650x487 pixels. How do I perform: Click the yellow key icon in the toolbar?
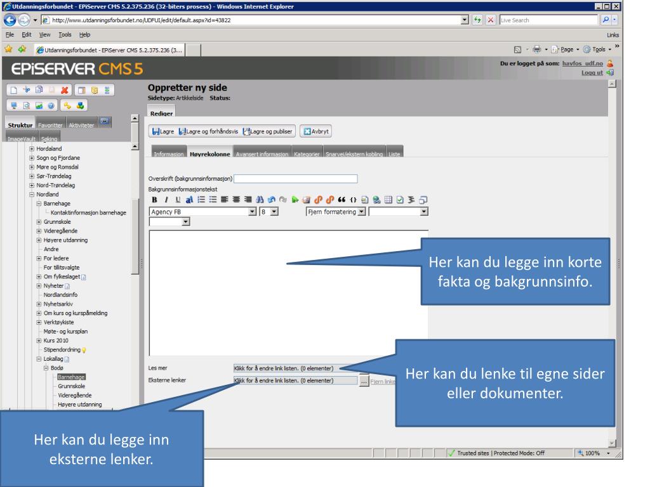click(67, 106)
